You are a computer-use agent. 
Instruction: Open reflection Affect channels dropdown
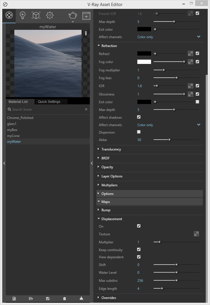(169, 37)
